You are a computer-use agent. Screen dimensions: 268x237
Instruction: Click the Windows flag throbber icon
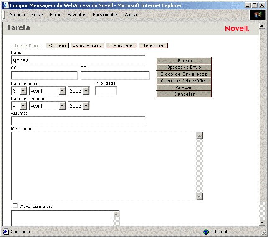(258, 15)
